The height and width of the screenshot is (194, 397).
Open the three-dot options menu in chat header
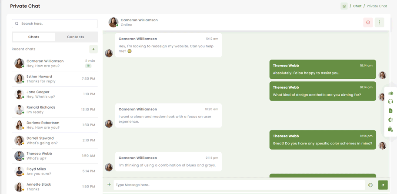(379, 23)
